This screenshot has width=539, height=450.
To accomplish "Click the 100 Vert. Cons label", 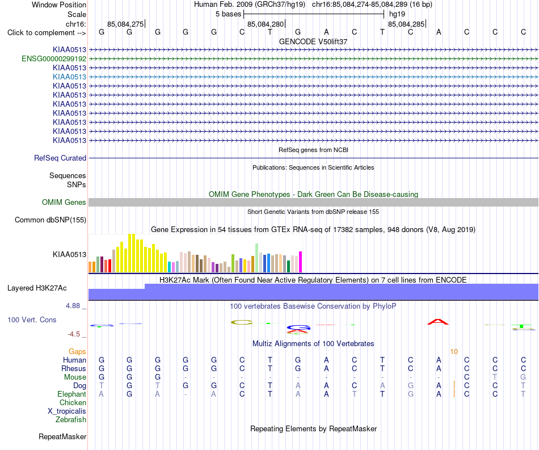I will click(32, 319).
